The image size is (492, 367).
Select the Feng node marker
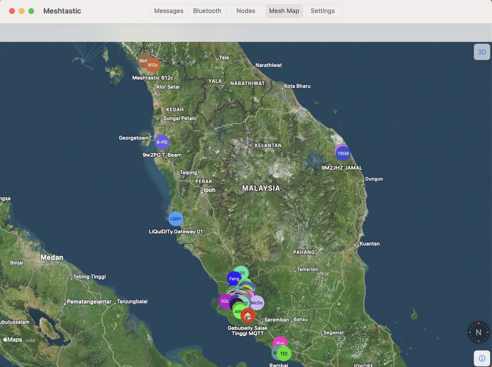(234, 279)
